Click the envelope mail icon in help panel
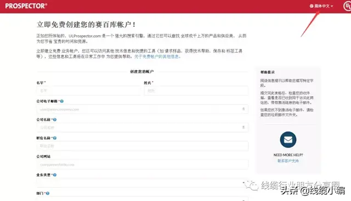The height and width of the screenshot is (201, 351). pos(288,140)
